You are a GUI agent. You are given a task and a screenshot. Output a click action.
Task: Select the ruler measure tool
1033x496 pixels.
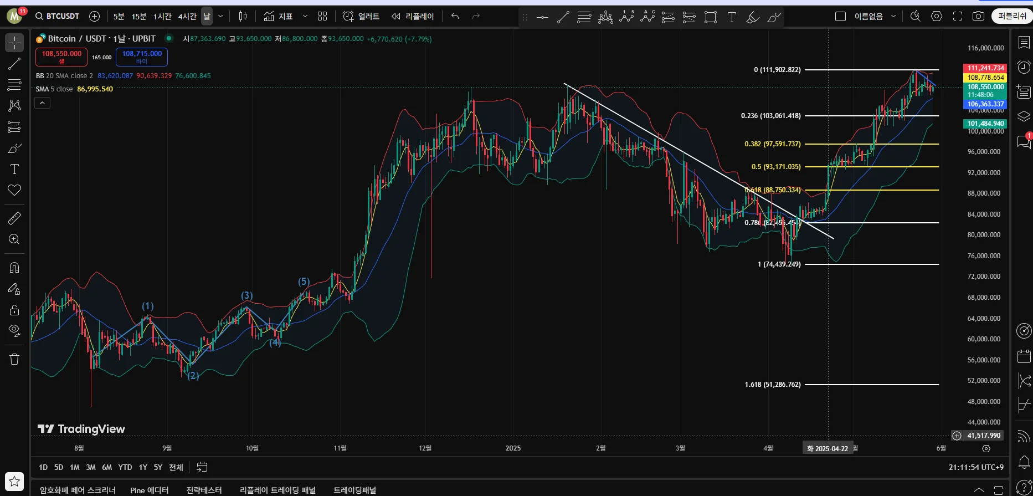click(14, 218)
